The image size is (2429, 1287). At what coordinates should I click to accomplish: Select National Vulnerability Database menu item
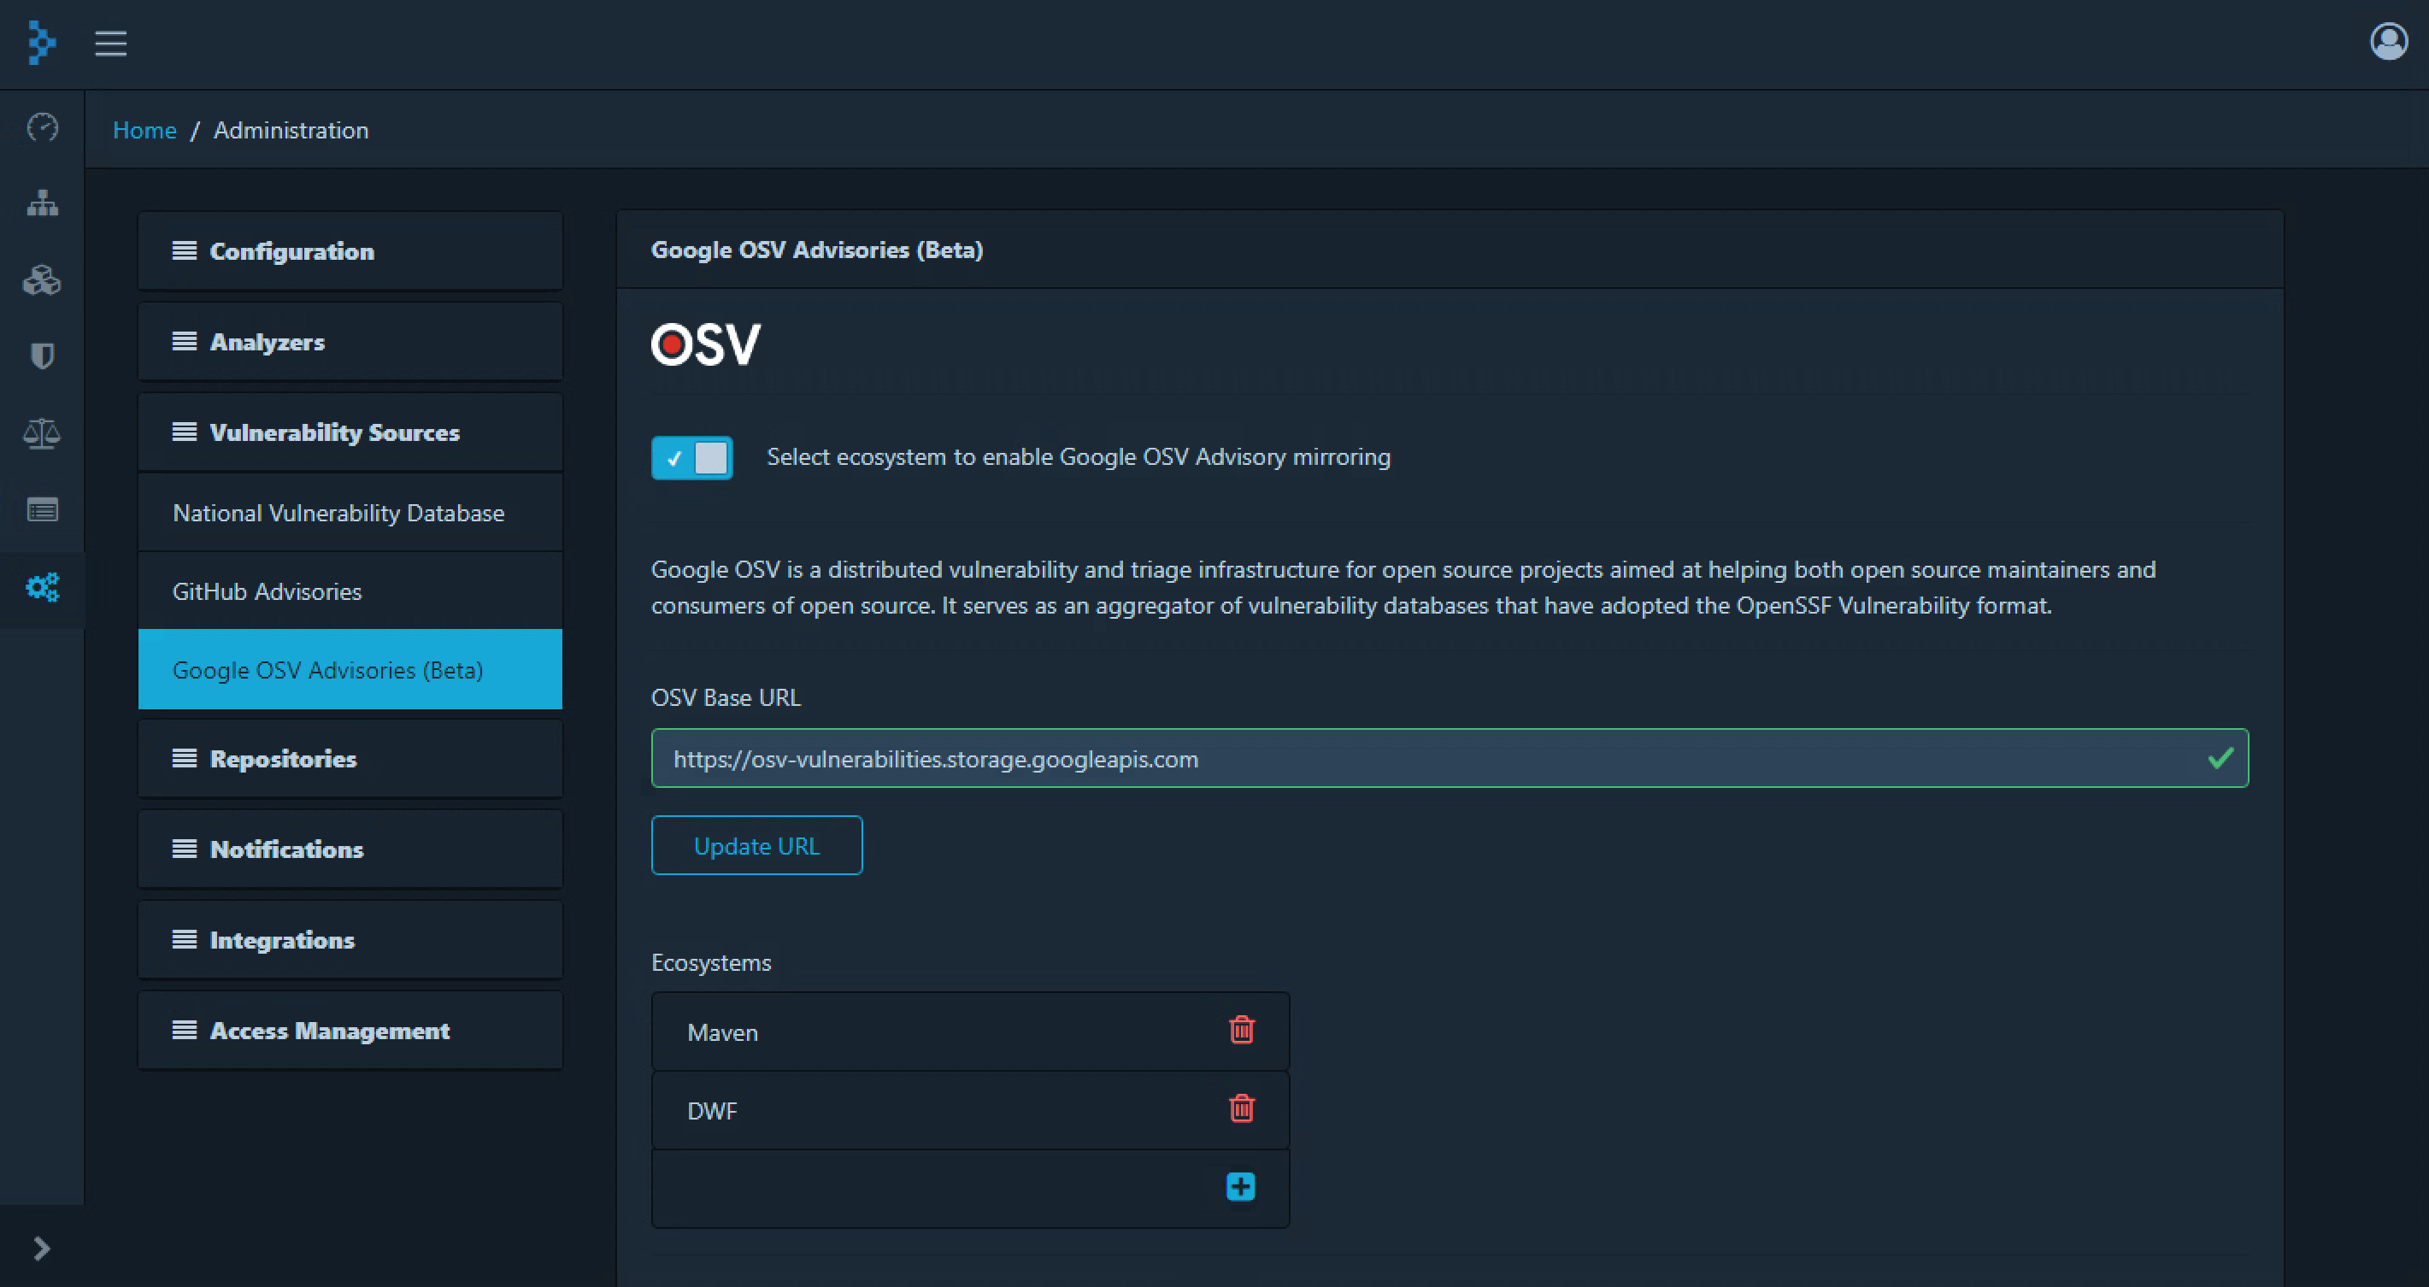338,513
